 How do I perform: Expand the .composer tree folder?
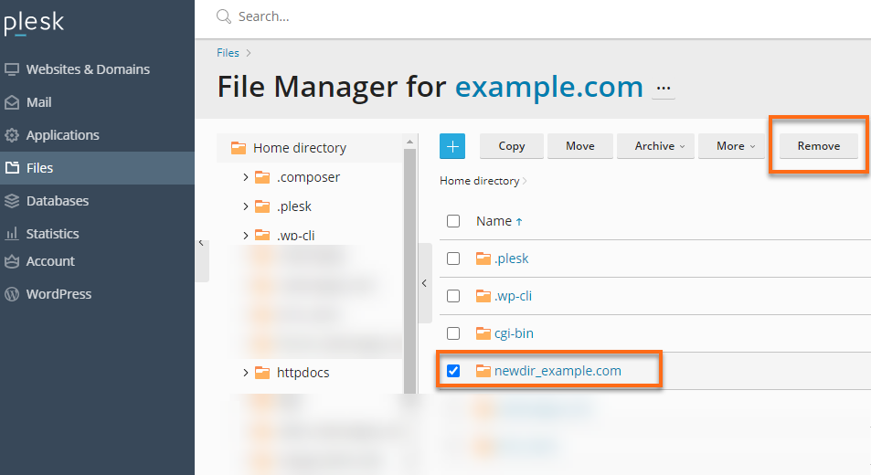246,177
